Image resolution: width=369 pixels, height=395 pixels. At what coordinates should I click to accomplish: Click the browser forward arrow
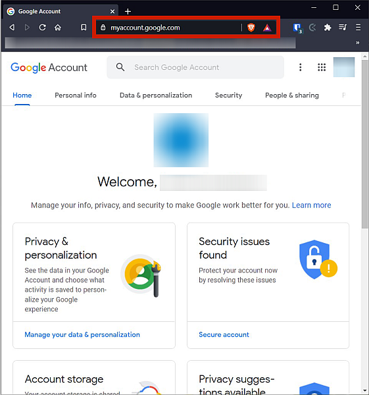pos(27,27)
